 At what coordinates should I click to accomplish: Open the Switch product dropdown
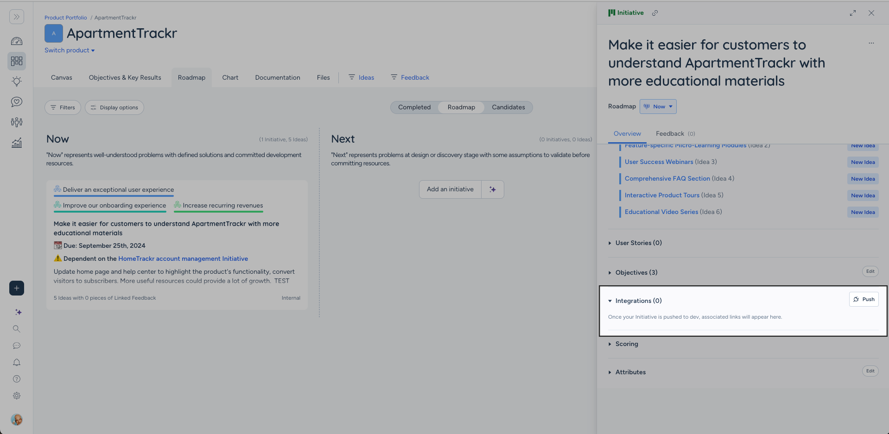pyautogui.click(x=70, y=50)
